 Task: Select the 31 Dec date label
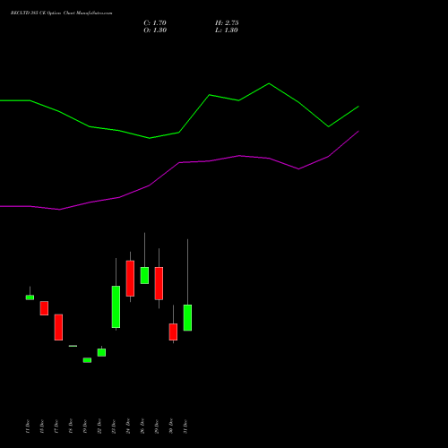[185, 426]
